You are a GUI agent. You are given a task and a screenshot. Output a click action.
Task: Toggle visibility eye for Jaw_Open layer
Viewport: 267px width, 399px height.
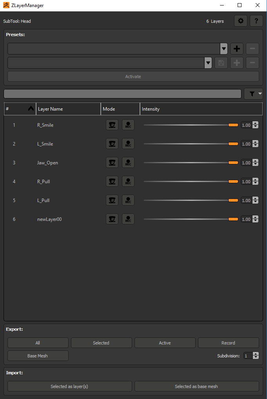click(x=112, y=162)
